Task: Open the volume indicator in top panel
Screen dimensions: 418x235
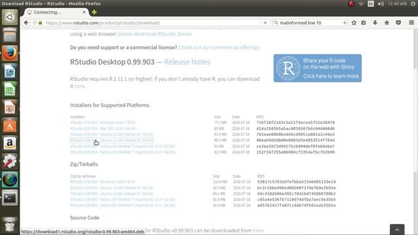Action: pyautogui.click(x=381, y=4)
